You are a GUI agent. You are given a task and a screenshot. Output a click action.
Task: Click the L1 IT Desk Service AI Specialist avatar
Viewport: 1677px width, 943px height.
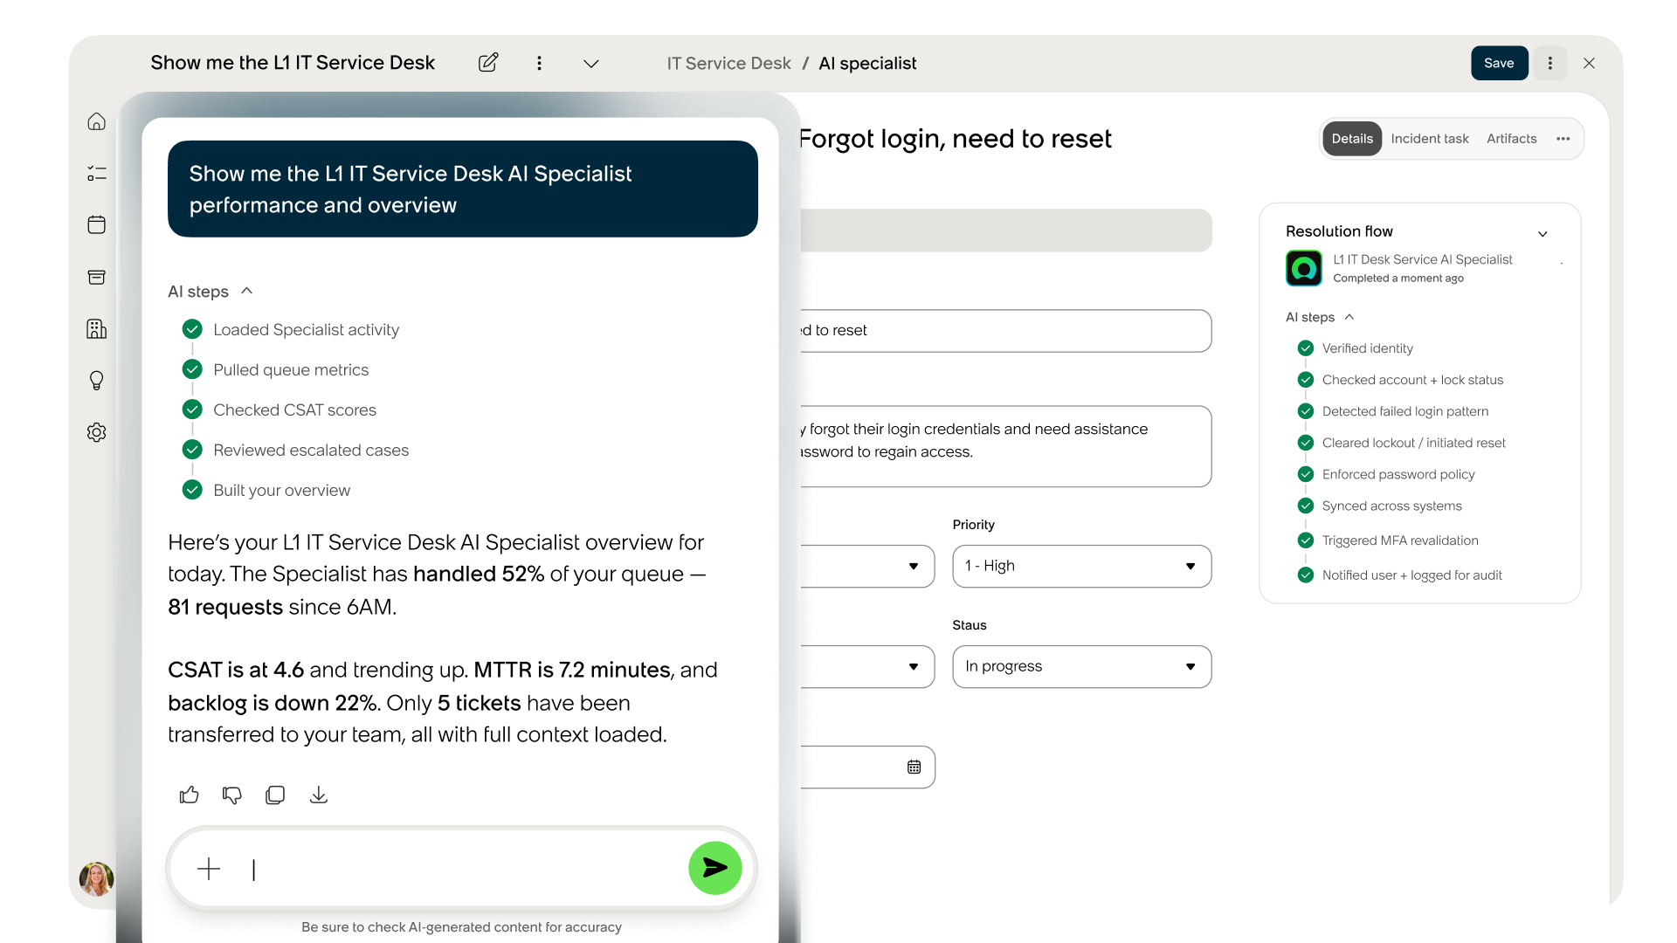(1304, 268)
